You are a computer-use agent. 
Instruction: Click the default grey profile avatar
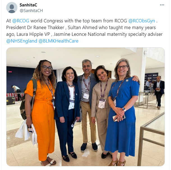click(x=12, y=8)
